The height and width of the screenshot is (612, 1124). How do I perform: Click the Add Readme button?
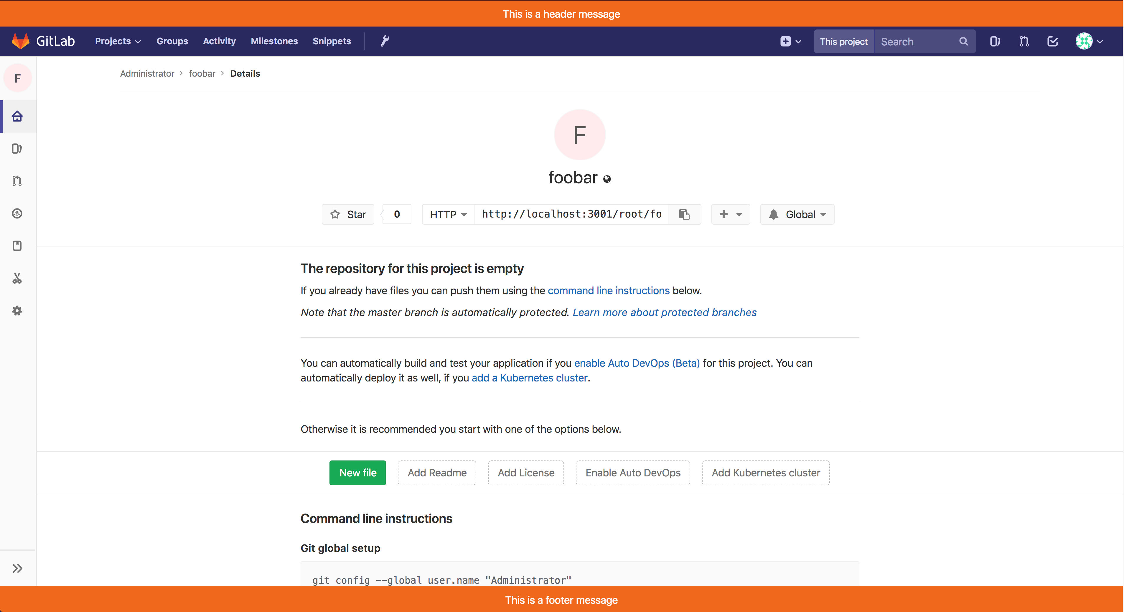pos(437,473)
